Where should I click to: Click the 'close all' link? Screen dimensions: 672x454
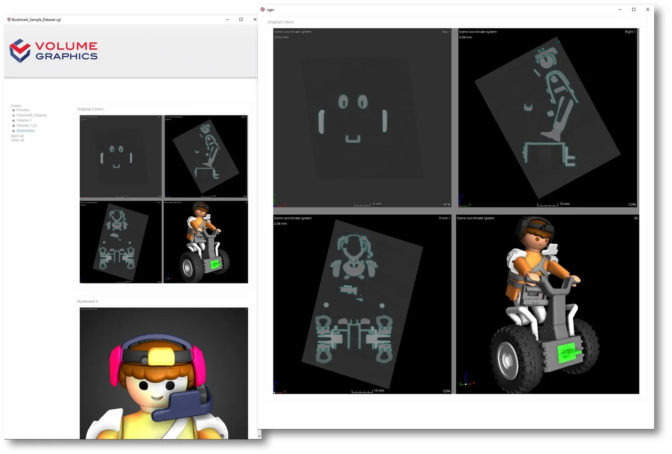17,140
